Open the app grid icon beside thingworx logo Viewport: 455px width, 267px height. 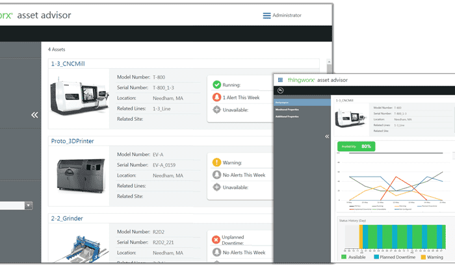coord(280,80)
